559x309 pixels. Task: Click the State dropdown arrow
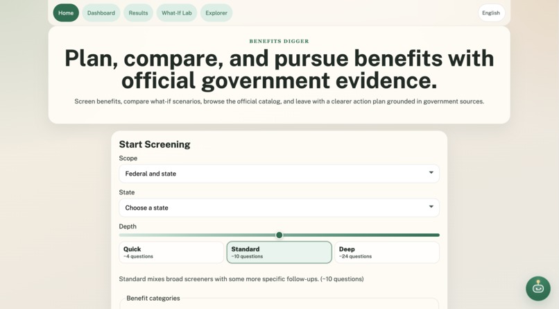(431, 207)
